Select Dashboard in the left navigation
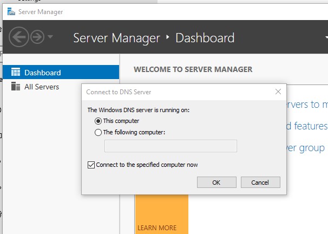Screen dimensions: 328x234 tap(61, 72)
